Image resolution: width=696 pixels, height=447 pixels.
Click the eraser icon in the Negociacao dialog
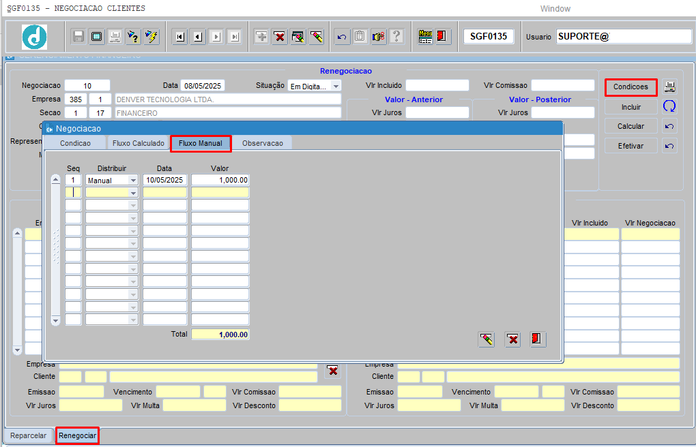487,340
